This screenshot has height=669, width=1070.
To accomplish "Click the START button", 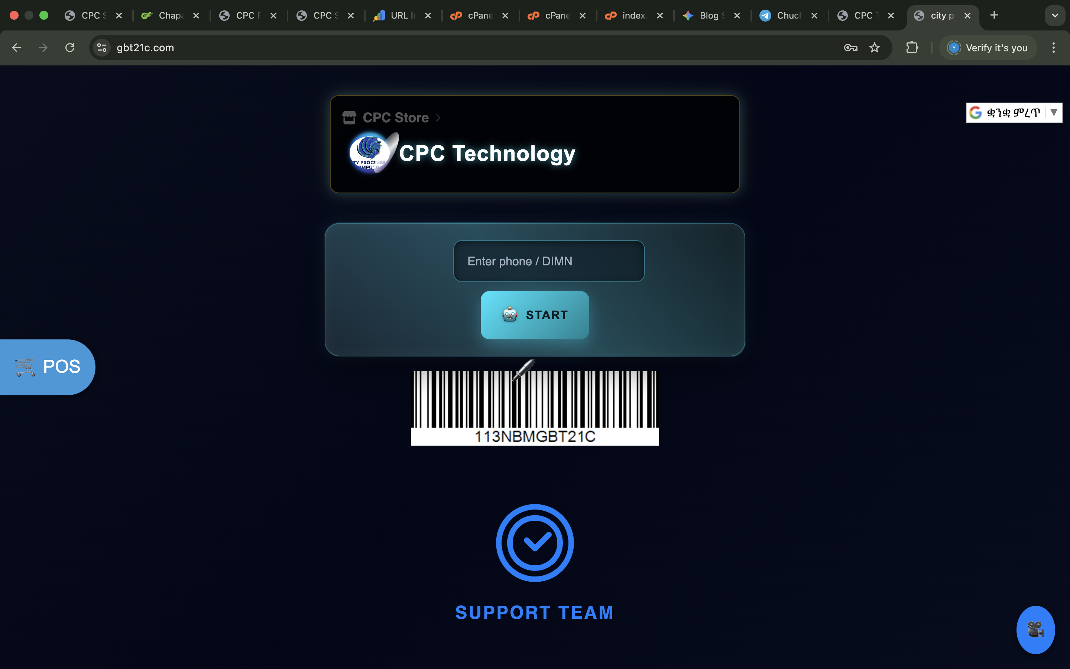I will (x=535, y=315).
